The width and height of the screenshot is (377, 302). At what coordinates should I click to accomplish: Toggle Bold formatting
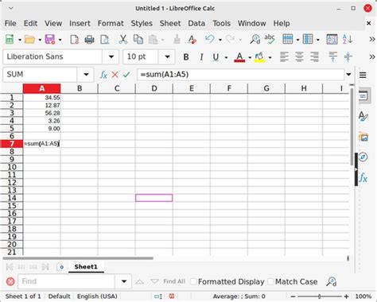tap(186, 57)
